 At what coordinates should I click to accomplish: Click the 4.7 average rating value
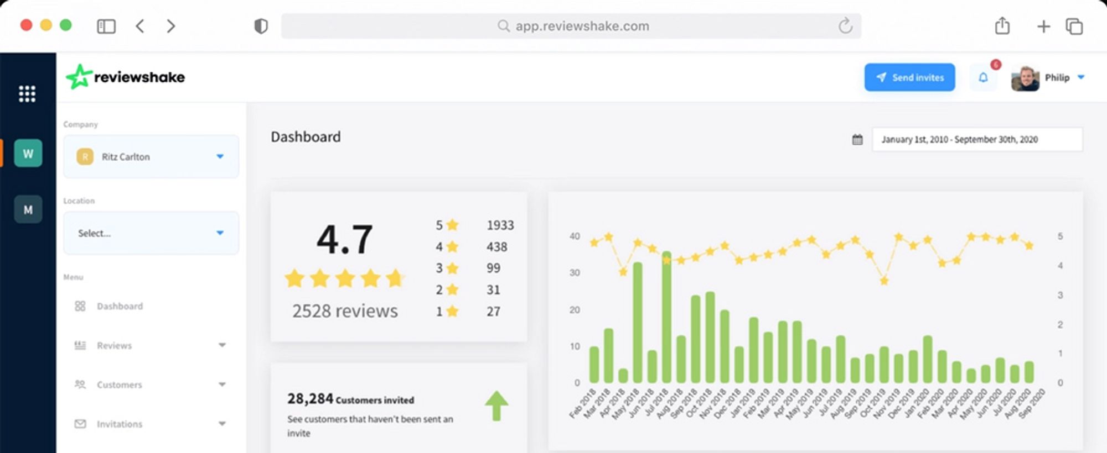(x=345, y=240)
